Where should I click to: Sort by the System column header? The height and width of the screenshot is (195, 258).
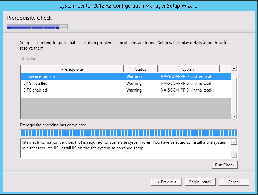188,69
